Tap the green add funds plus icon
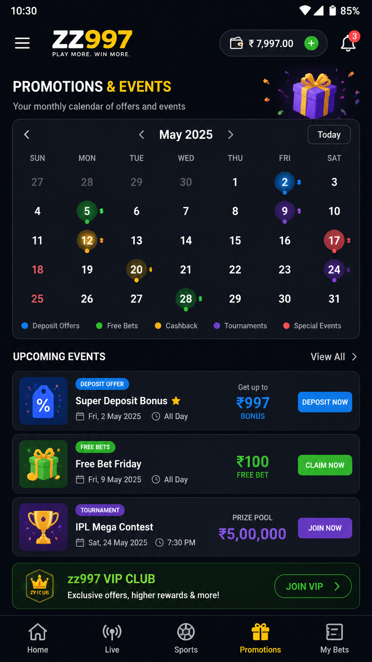 click(x=311, y=43)
